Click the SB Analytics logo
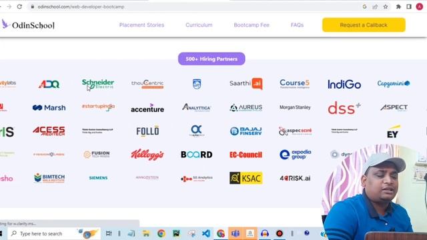The image size is (427, 240). click(197, 179)
